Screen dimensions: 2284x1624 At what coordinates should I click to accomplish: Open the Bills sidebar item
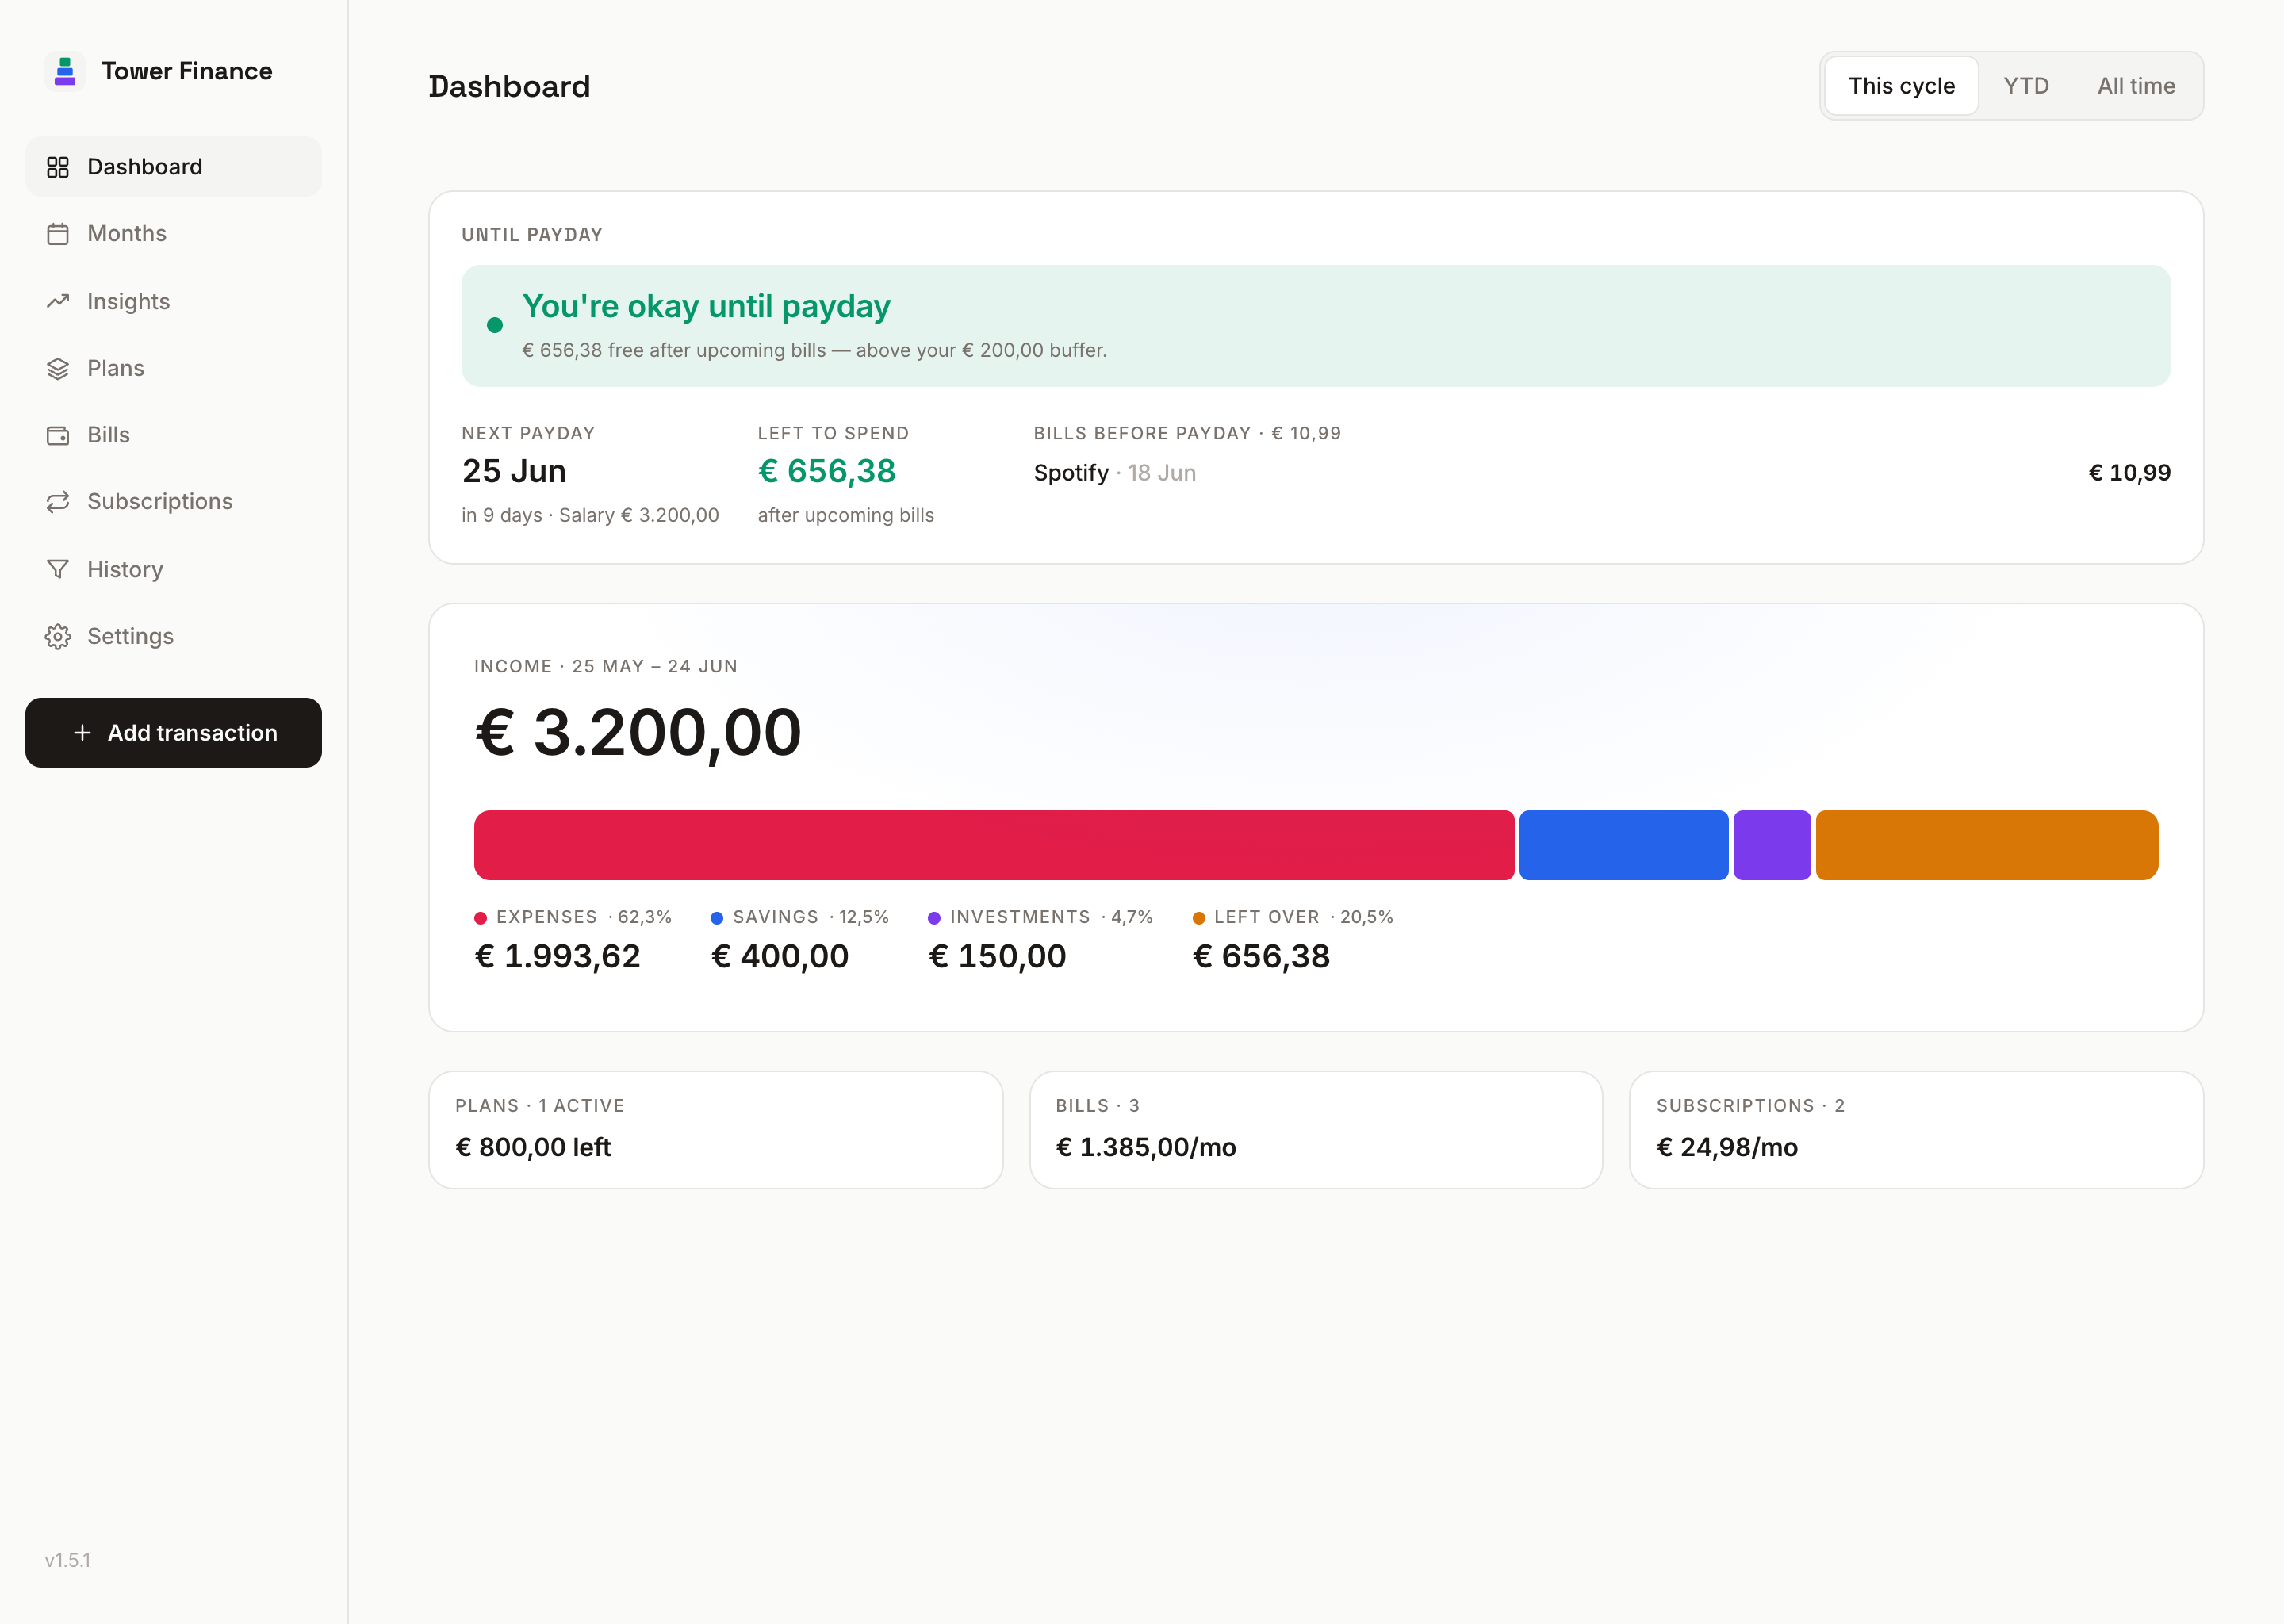pyautogui.click(x=173, y=435)
